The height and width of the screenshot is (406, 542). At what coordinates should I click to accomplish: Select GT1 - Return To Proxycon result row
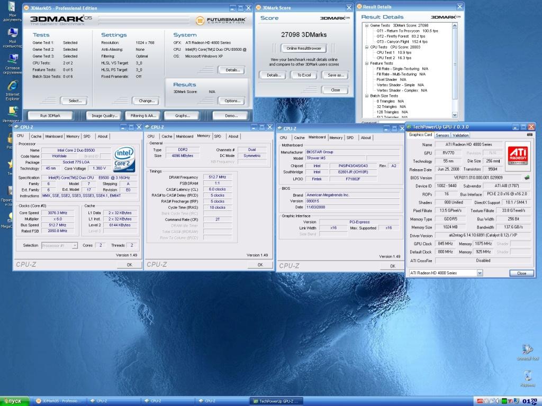click(x=407, y=31)
